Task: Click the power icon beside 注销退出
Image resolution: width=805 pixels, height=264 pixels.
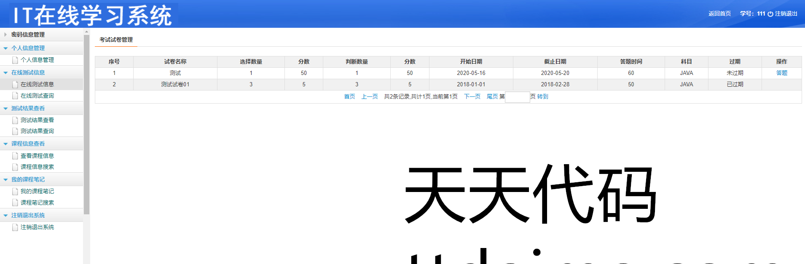Action: 770,14
